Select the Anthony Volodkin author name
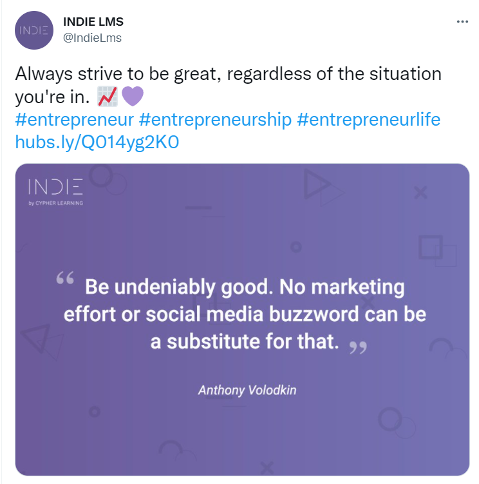Viewport: 479px width, 484px height. 247,390
